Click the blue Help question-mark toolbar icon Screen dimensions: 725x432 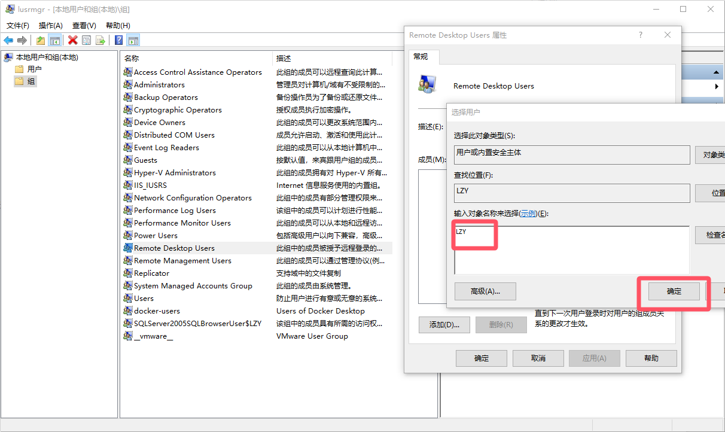click(x=119, y=40)
